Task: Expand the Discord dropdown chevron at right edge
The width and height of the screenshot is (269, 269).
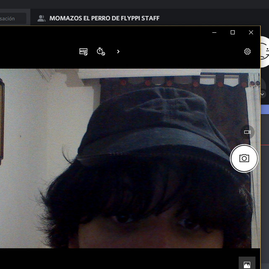Action: [263, 94]
